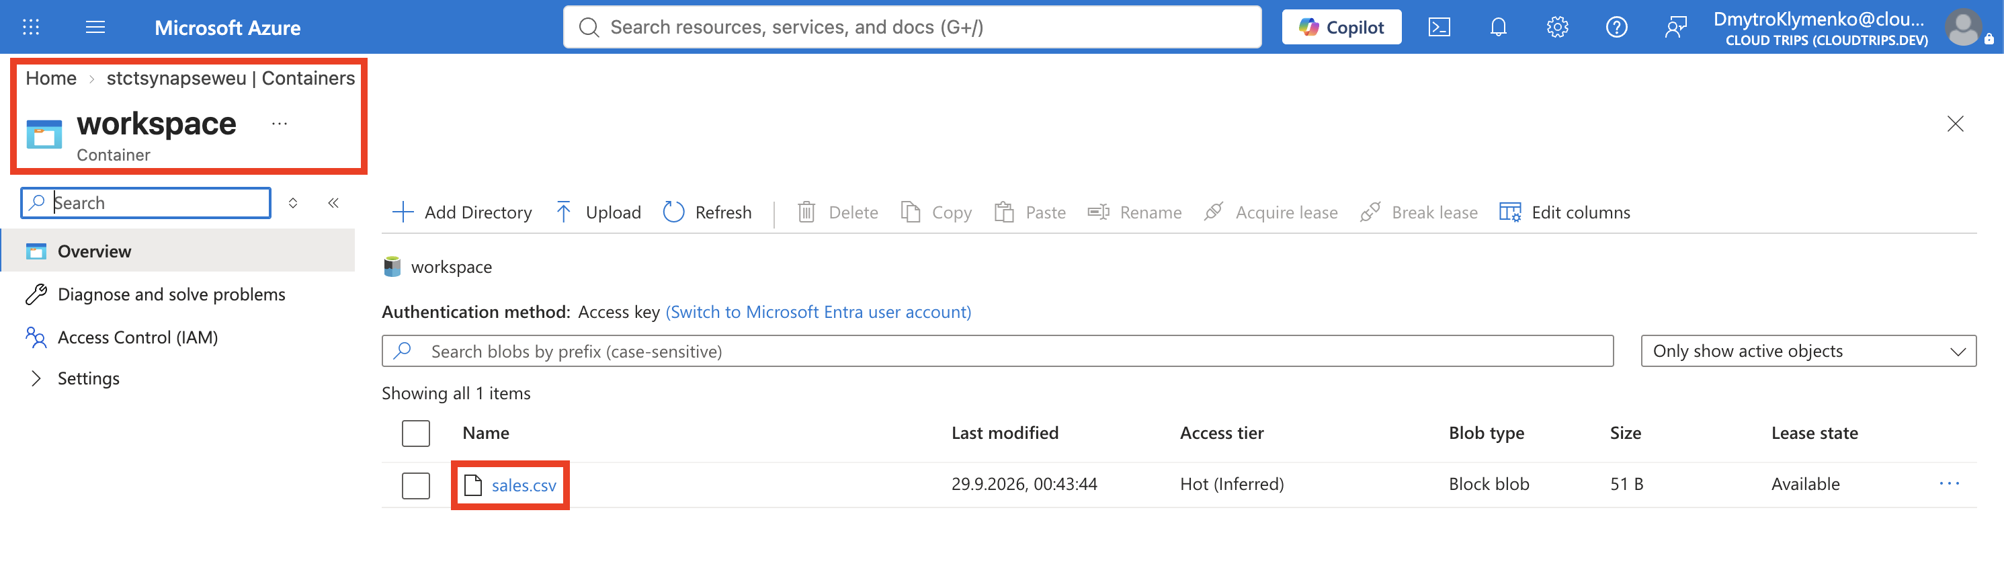Open the sales.csv row context menu ellipsis
The width and height of the screenshot is (2004, 574).
[x=1949, y=484]
